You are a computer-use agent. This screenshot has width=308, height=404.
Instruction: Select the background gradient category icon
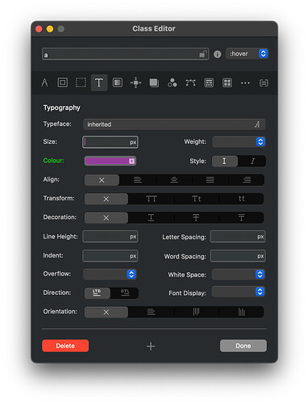(x=118, y=82)
